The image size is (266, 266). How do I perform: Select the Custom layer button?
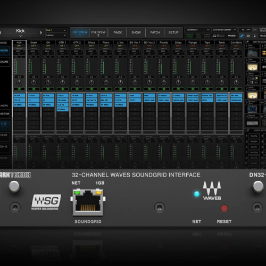(4, 114)
